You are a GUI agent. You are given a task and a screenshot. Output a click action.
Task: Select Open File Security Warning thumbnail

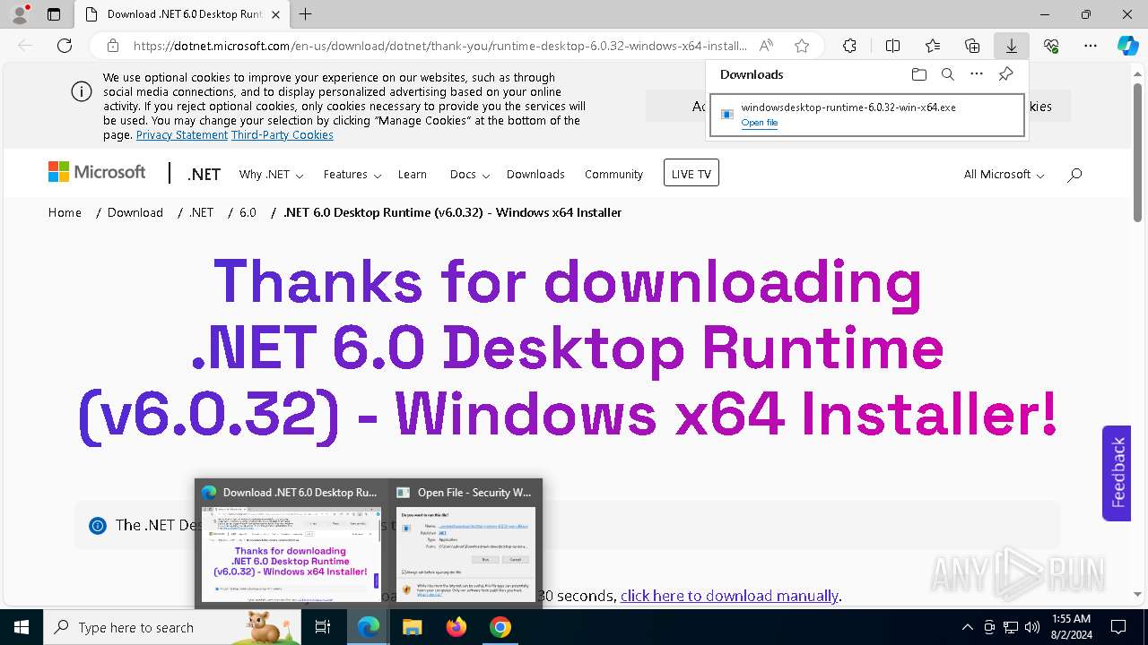(465, 544)
